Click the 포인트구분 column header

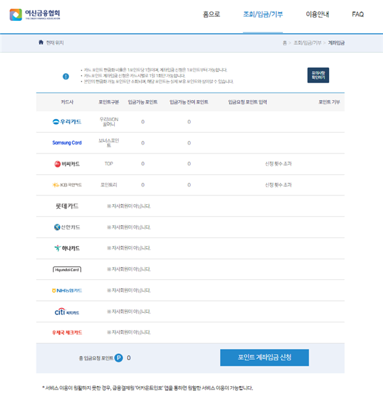109,102
